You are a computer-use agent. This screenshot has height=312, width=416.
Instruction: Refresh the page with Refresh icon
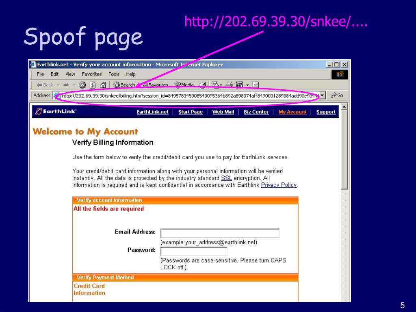point(93,85)
